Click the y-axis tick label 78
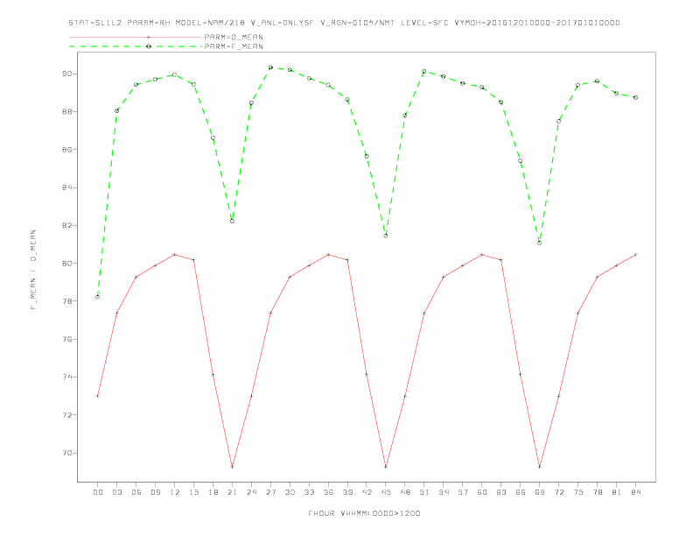The height and width of the screenshot is (536, 693). pos(67,301)
